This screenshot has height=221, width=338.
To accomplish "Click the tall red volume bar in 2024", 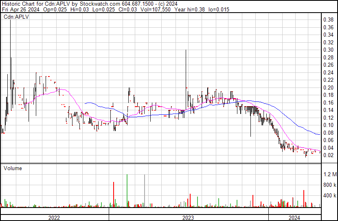I will [x=303, y=198].
